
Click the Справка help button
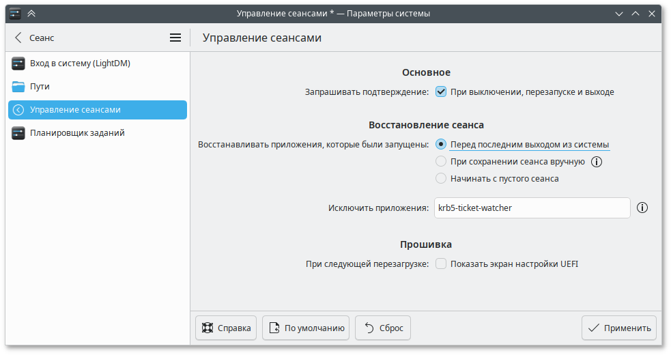click(226, 328)
